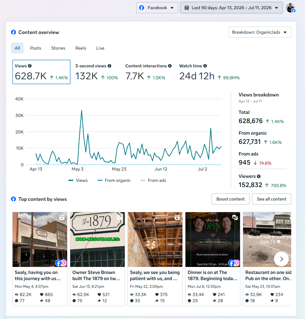
Task: Open the 'Dinner is on at The 1879' thumbnail
Action: coord(213,239)
